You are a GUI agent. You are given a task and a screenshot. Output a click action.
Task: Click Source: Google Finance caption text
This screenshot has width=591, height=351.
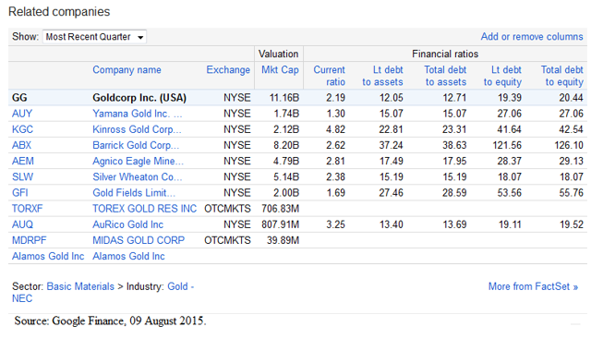[x=110, y=321]
